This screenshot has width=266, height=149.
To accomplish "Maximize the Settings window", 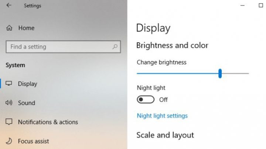I will pyautogui.click(x=261, y=6).
